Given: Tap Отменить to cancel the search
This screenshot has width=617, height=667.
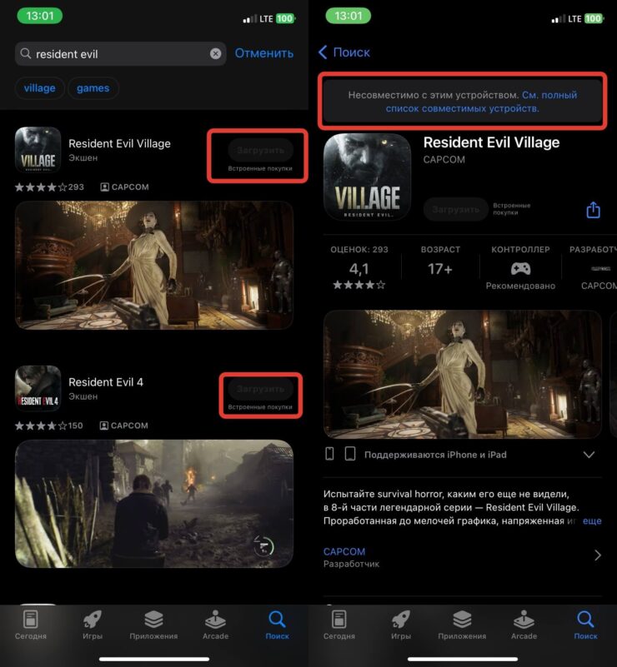Looking at the screenshot, I should [263, 53].
